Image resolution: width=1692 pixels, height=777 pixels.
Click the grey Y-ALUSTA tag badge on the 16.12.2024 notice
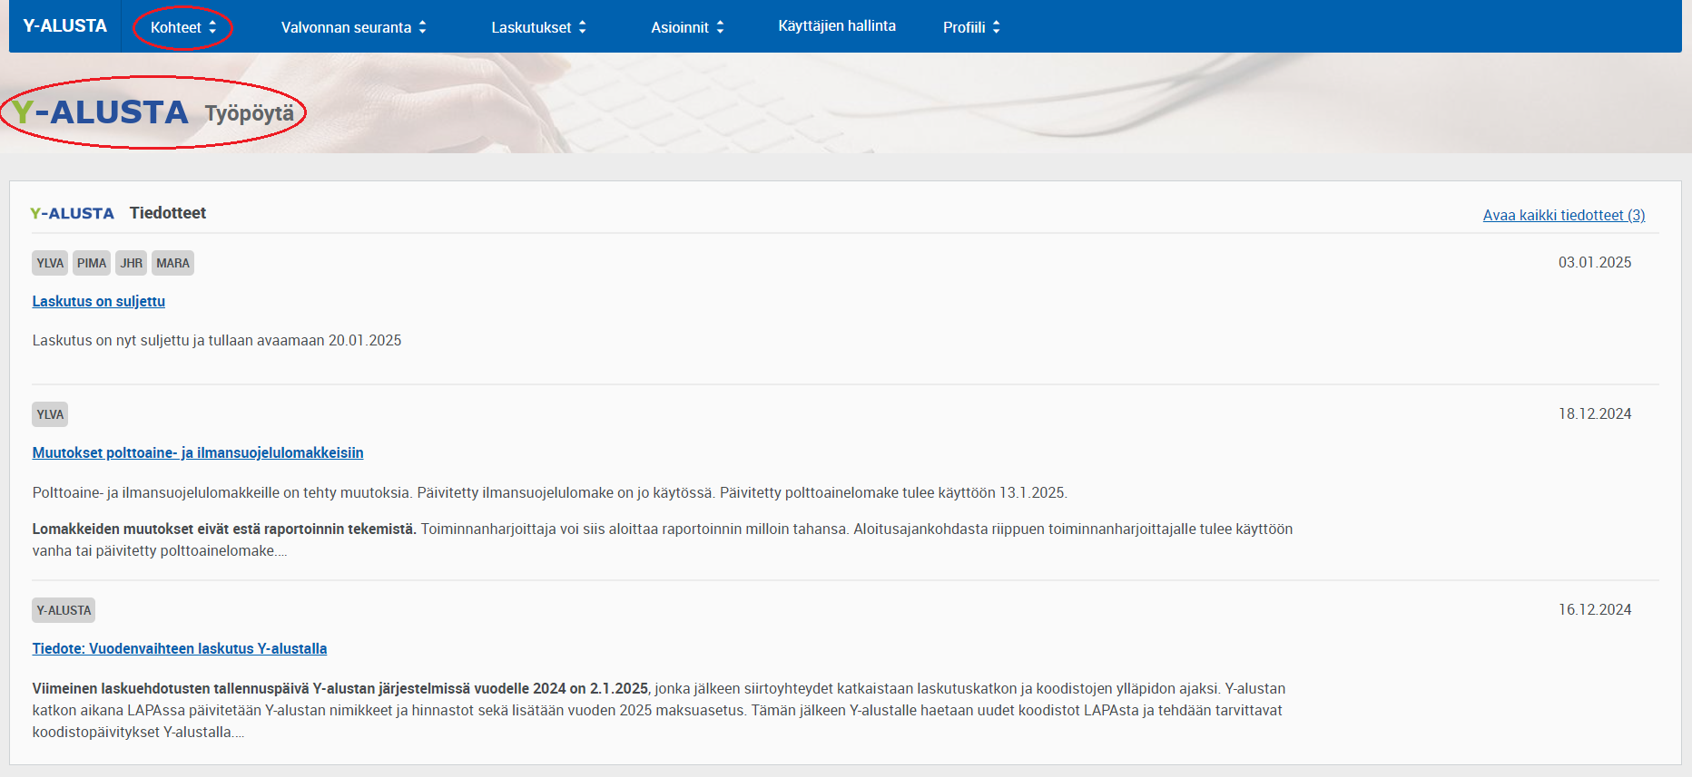coord(64,610)
